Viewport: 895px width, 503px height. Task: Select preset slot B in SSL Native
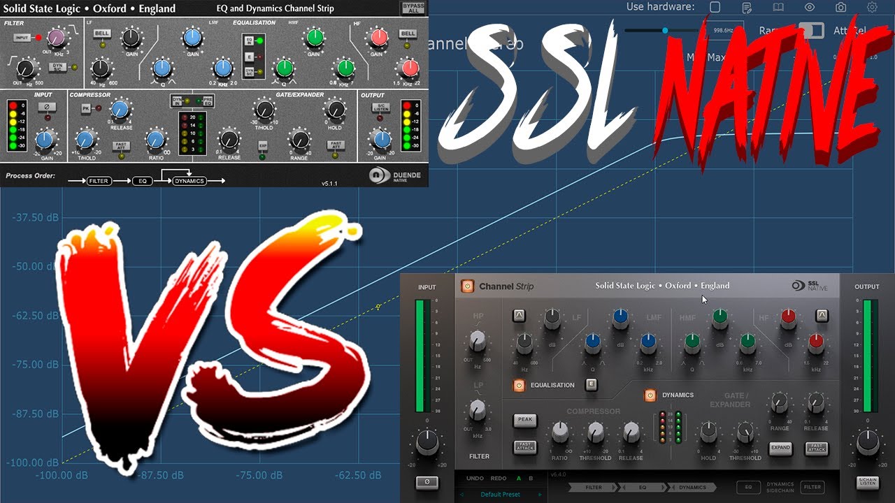click(531, 479)
